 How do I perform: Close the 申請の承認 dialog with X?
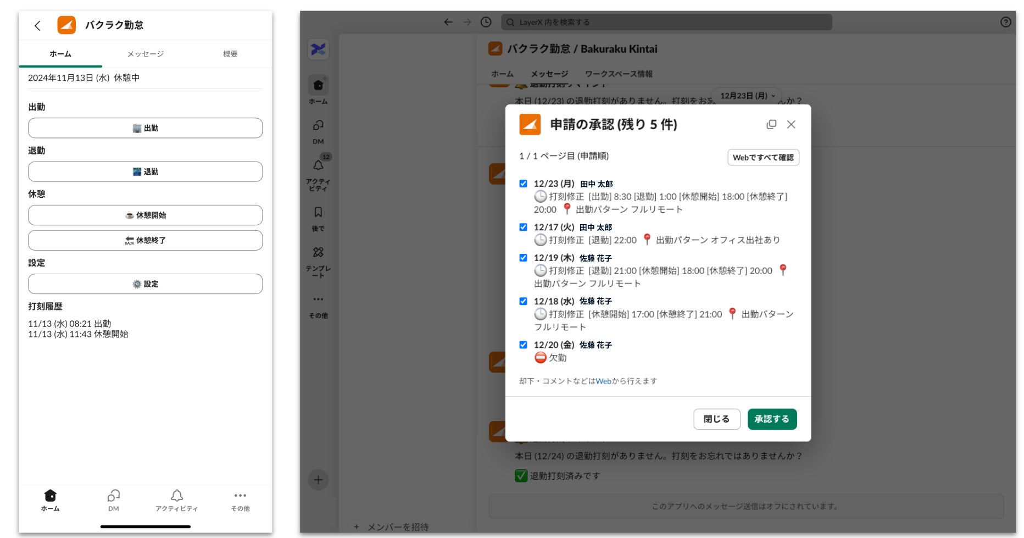tap(791, 125)
